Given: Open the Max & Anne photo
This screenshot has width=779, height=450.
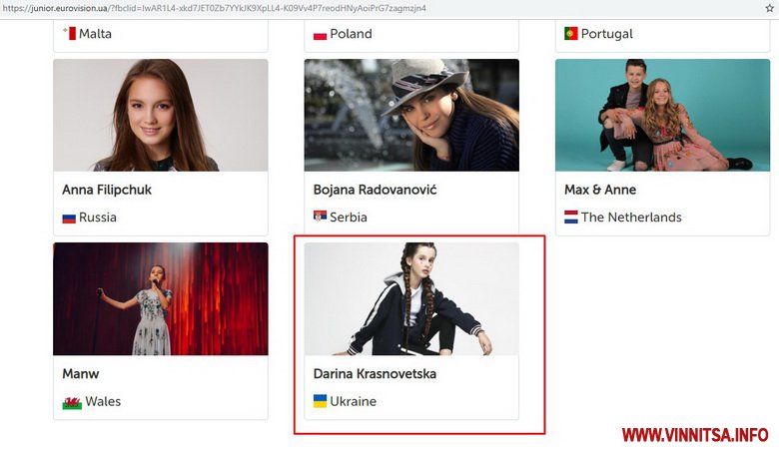Looking at the screenshot, I should [x=662, y=115].
